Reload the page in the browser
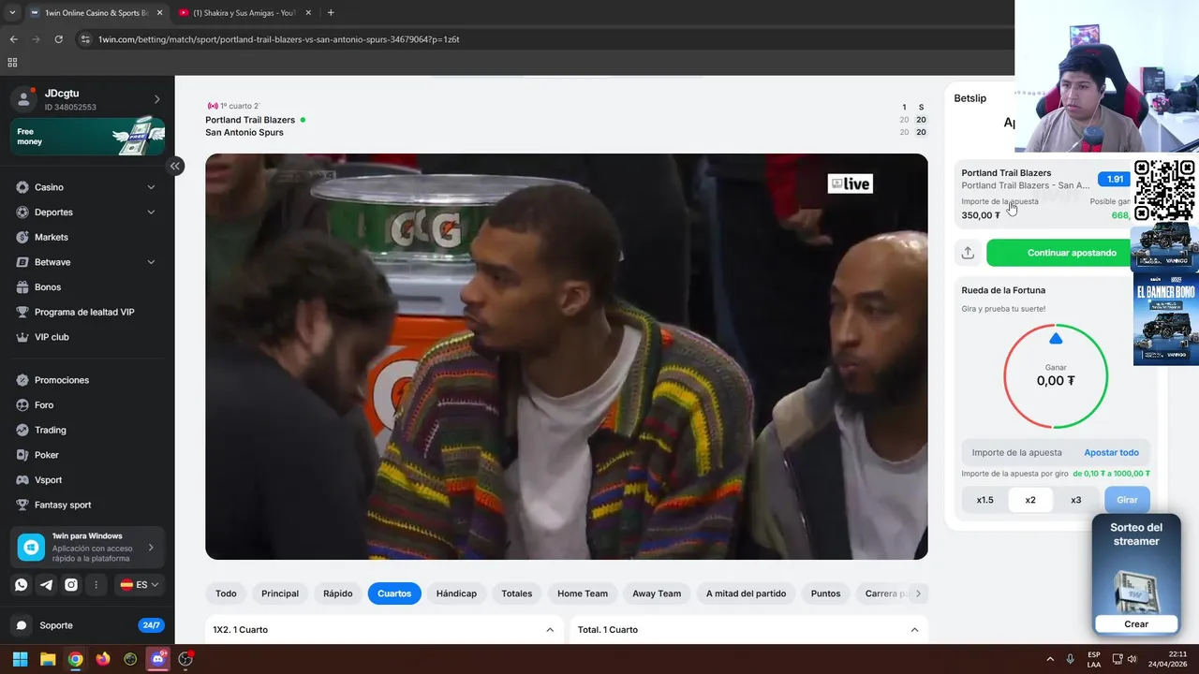Image resolution: width=1199 pixels, height=674 pixels. point(58,39)
